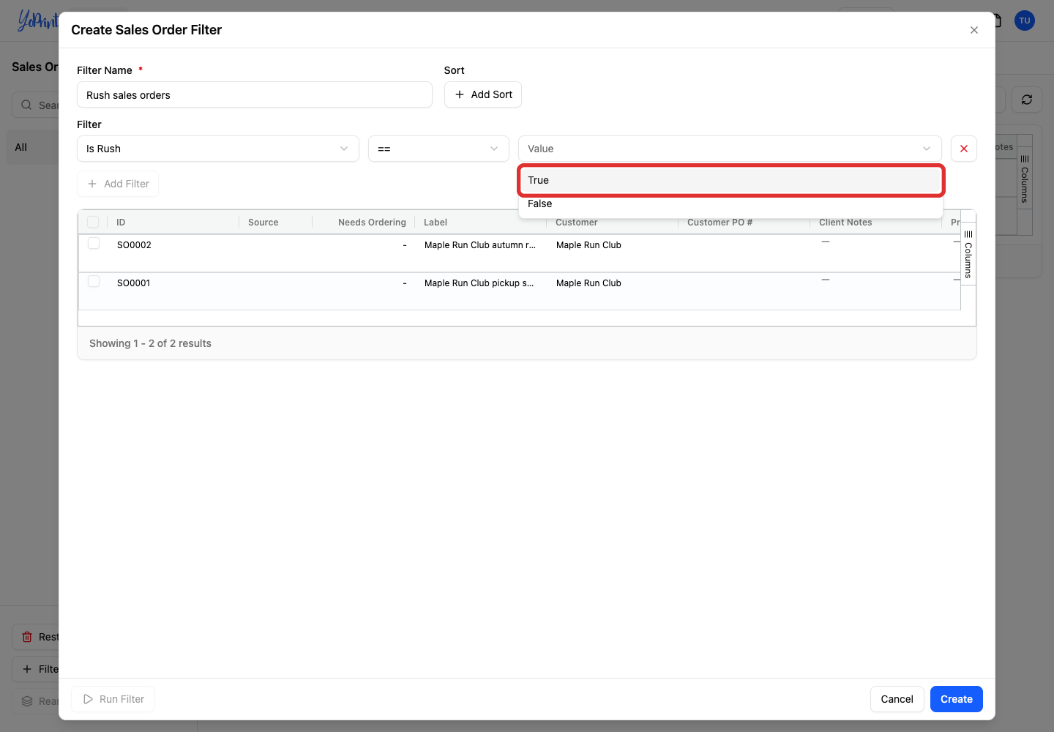Screen dimensions: 1054x732
Task: Open the Is Rush field dropdown
Action: click(218, 149)
